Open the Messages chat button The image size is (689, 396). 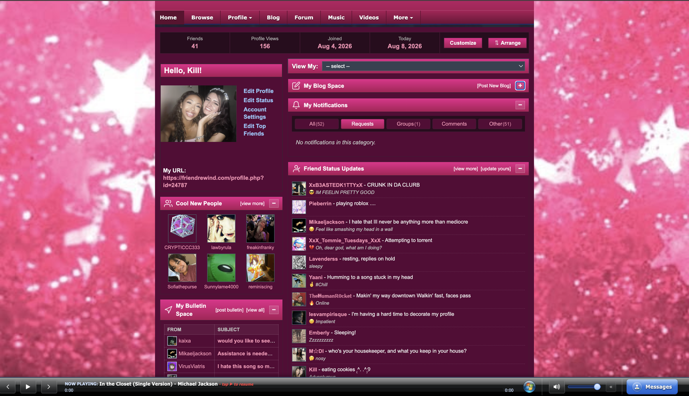(652, 386)
